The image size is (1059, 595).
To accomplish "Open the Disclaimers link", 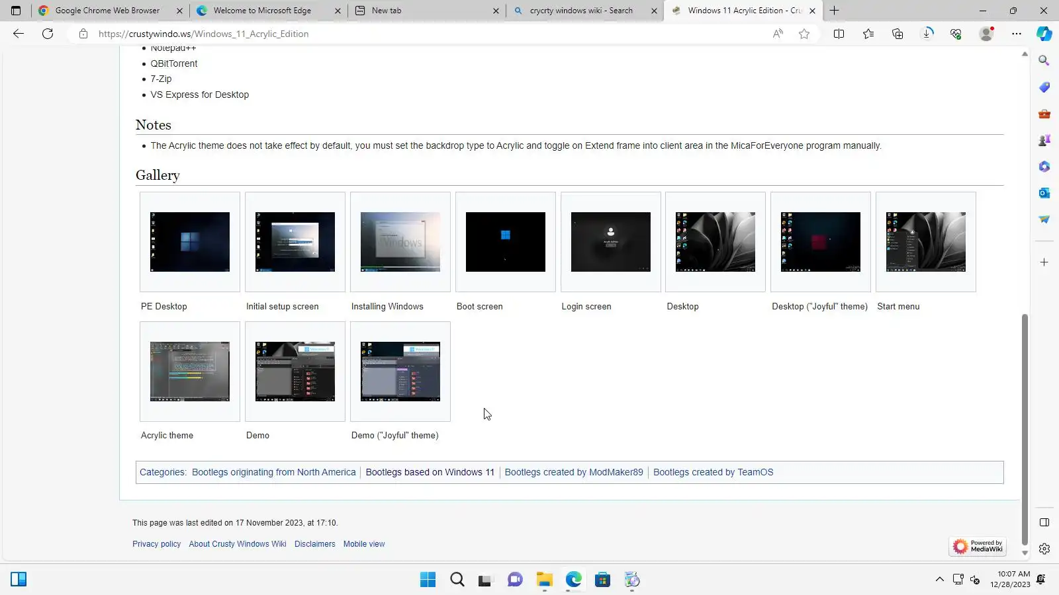I will click(315, 544).
